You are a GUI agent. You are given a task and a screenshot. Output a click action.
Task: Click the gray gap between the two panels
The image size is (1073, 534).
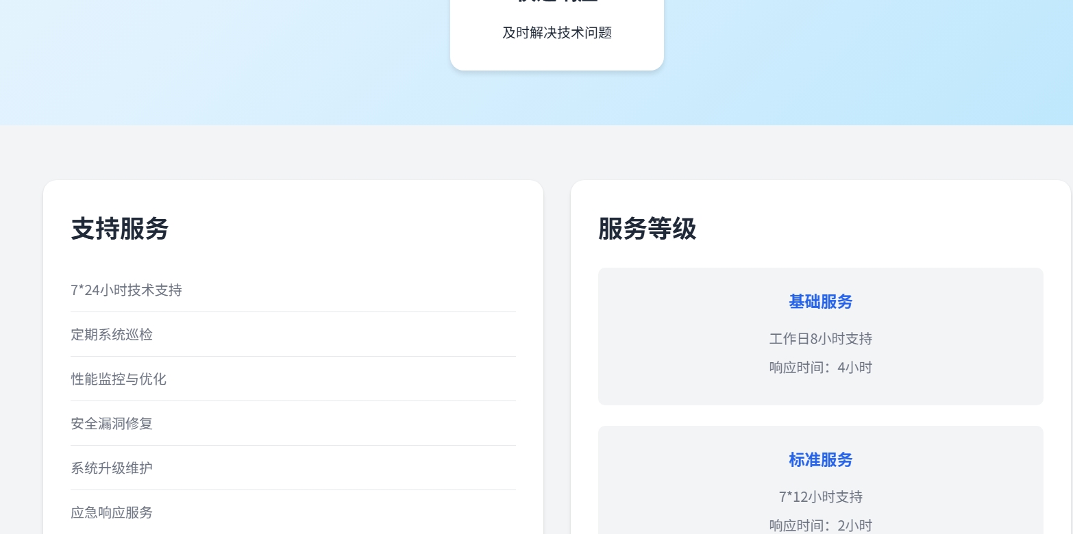(557, 342)
